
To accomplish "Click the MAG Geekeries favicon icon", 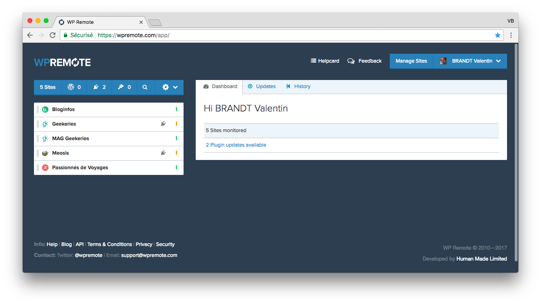I will (x=45, y=139).
